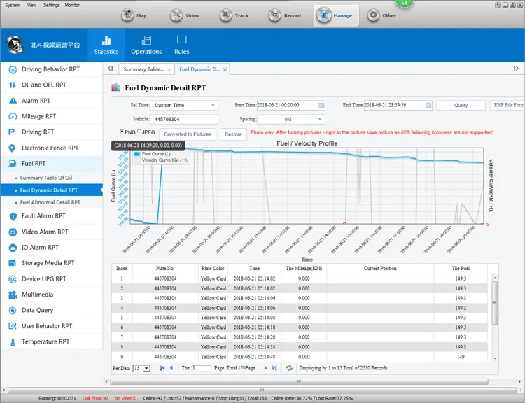Click the Vehicle input field

tap(185, 120)
